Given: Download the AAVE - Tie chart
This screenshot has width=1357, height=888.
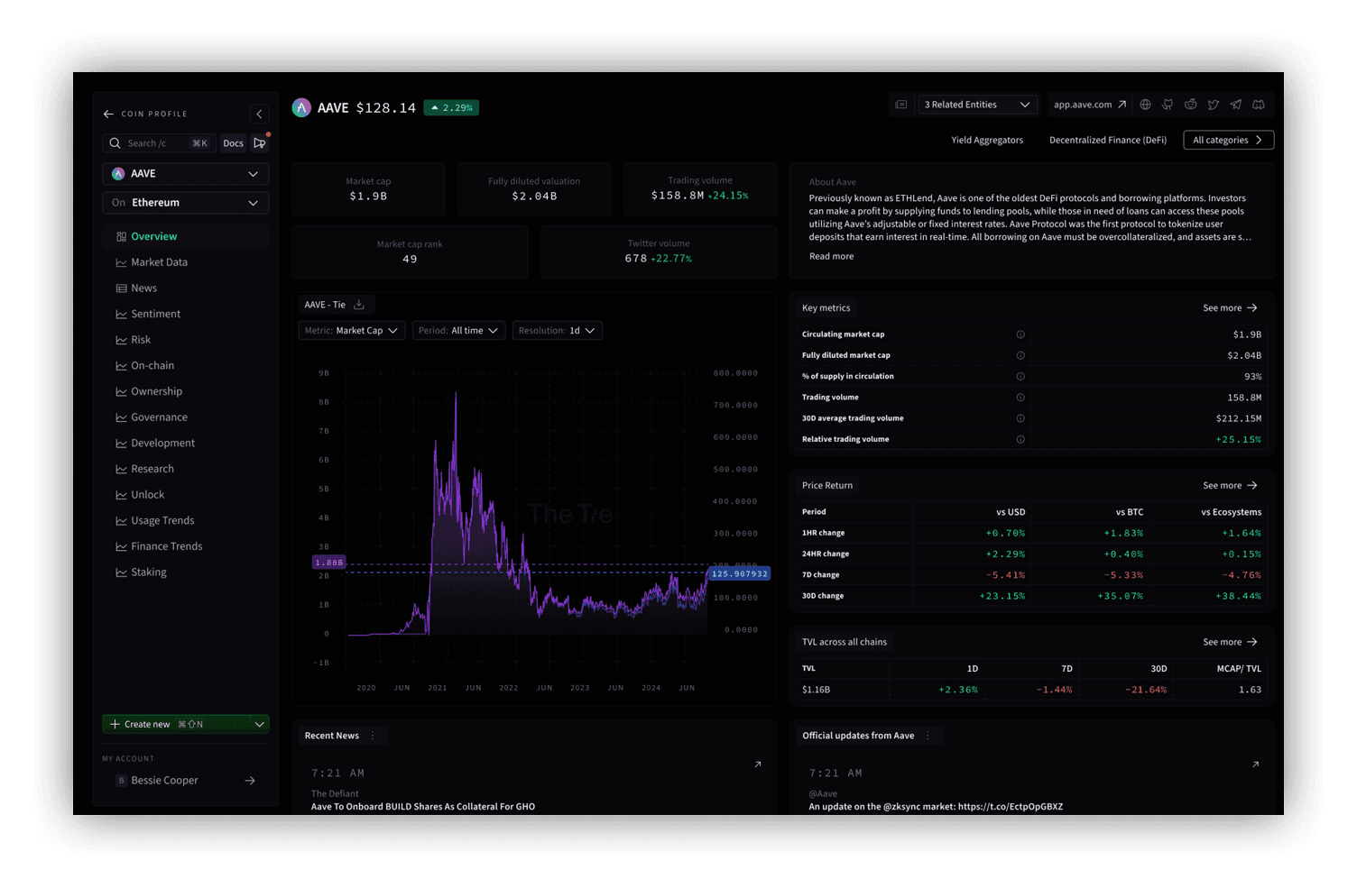Looking at the screenshot, I should pyautogui.click(x=359, y=305).
